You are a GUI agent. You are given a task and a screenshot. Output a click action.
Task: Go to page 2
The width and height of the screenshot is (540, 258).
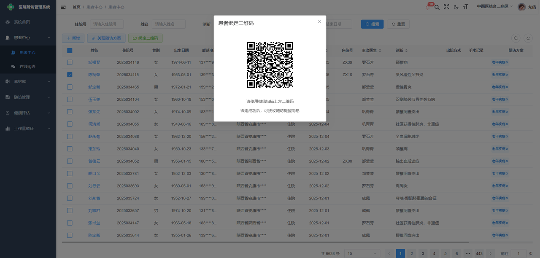pos(412,253)
